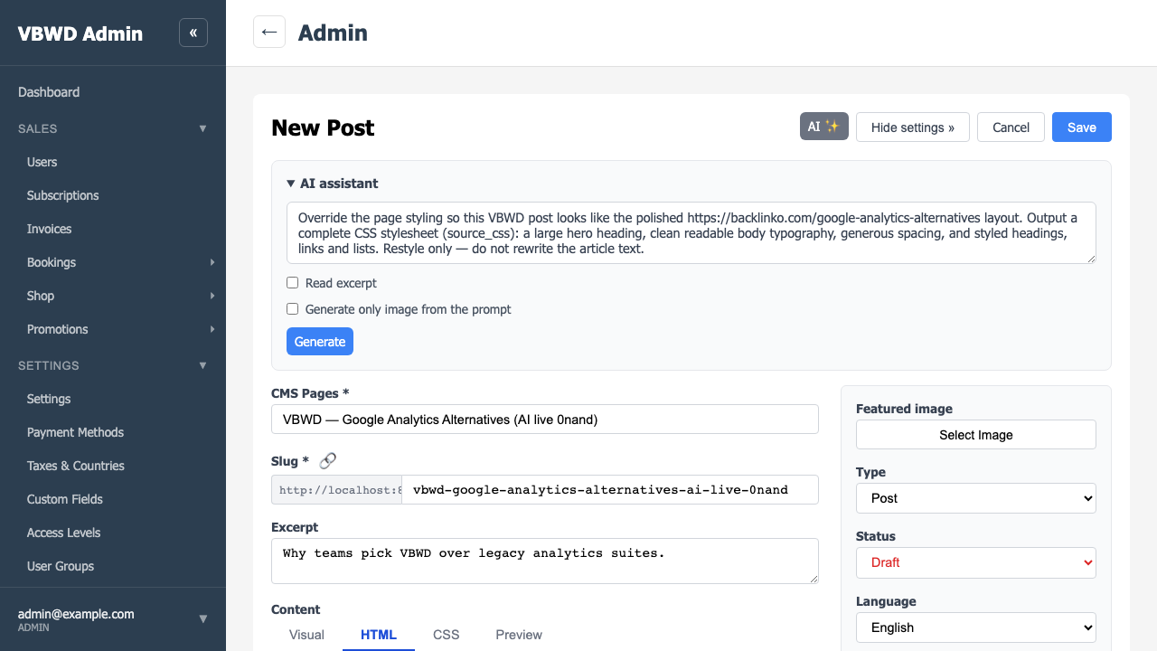Viewport: 1157px width, 651px height.
Task: Collapse the sidebar with the double-chevron icon
Action: (193, 33)
